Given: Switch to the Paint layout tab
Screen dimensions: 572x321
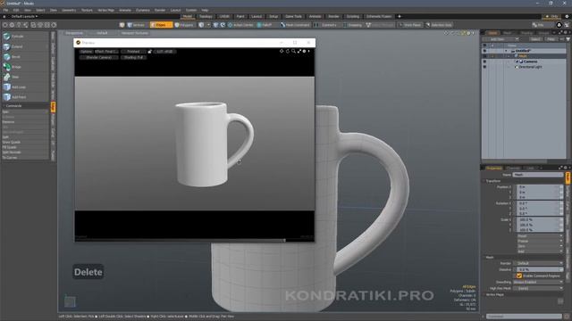Looking at the screenshot, I should pos(240,16).
